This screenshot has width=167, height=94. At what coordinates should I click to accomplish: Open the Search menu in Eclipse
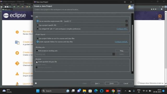(22, 4)
